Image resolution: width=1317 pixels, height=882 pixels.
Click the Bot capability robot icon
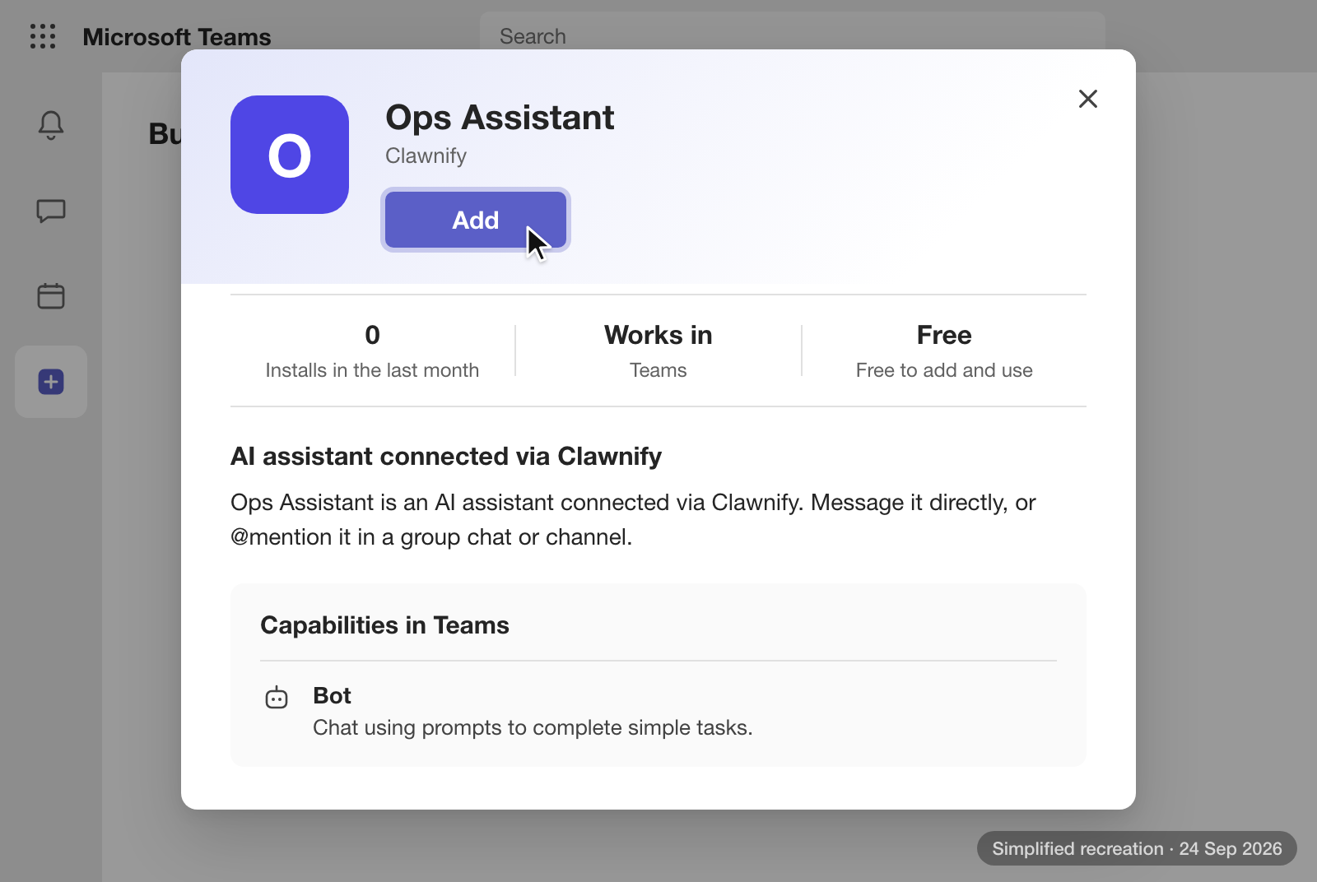[x=277, y=698]
